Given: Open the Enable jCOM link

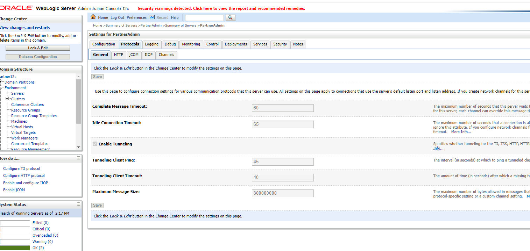Looking at the screenshot, I should (14, 190).
